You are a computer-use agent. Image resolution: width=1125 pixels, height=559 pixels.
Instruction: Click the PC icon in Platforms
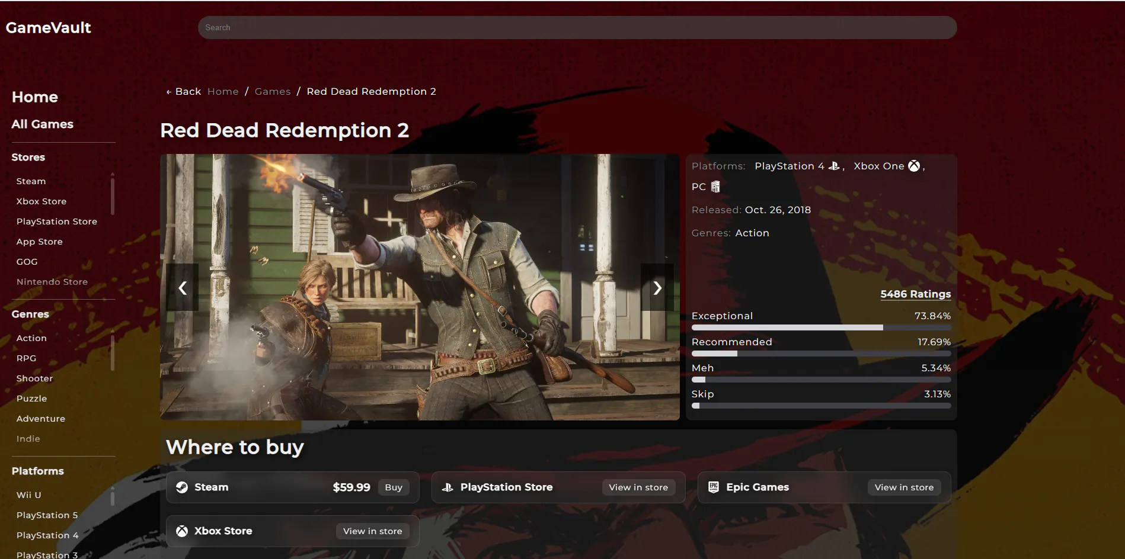point(715,187)
